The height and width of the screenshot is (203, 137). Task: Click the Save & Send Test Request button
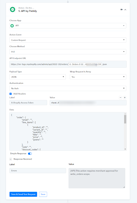23,194
